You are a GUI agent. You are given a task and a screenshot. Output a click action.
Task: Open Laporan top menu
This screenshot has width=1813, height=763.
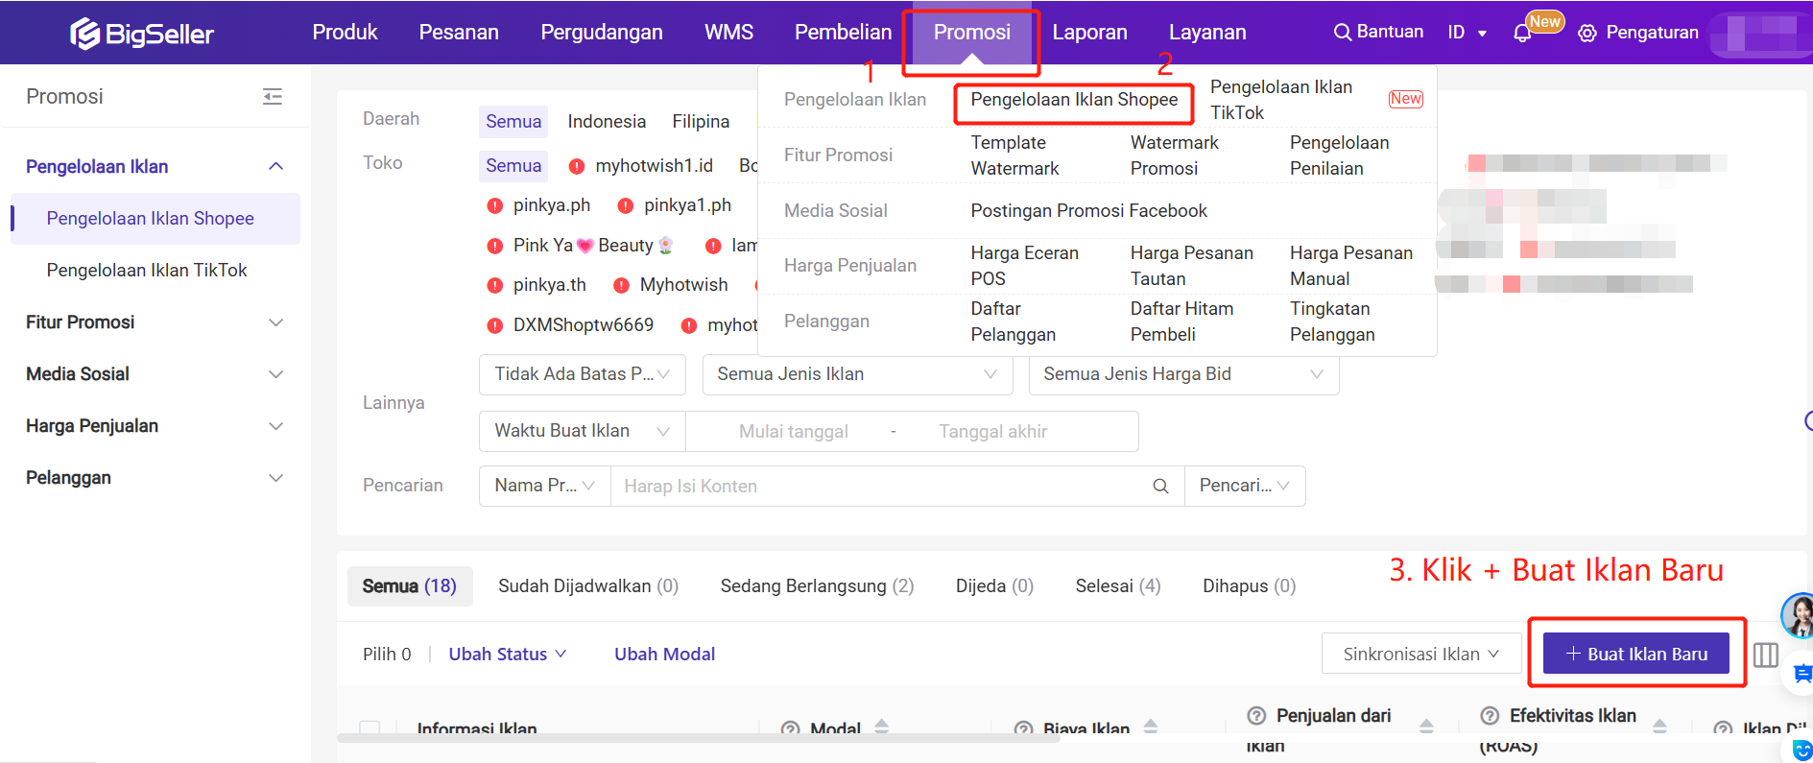point(1089,32)
